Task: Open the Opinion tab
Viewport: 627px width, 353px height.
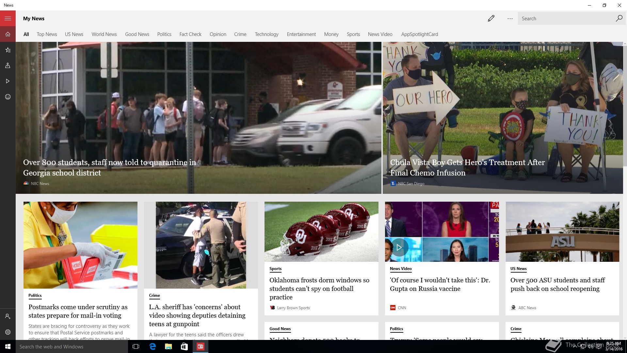Action: point(218,34)
